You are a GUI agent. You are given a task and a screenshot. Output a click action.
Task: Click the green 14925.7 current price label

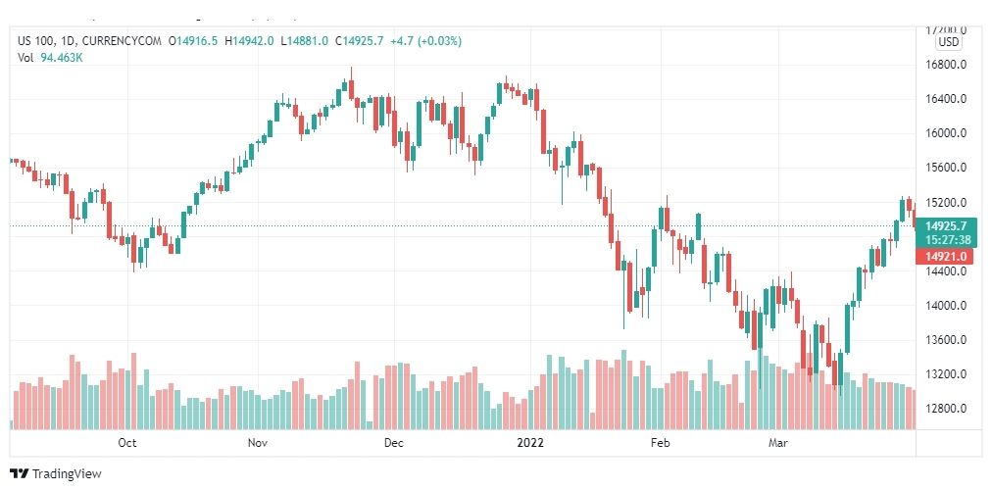946,226
